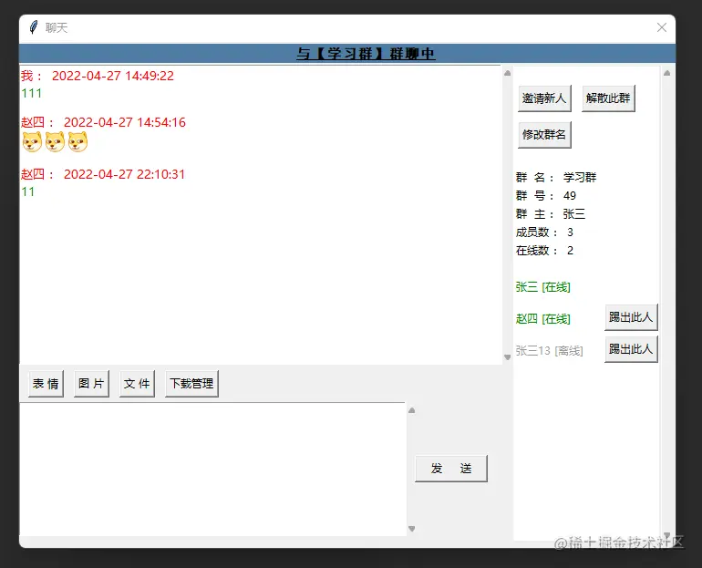The width and height of the screenshot is (702, 568).
Task: Click the timestamp 2022-04-27 14:54:16
Action: (x=125, y=122)
